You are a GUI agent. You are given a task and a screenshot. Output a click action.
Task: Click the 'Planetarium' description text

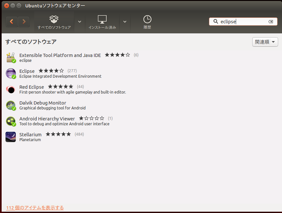click(x=30, y=140)
